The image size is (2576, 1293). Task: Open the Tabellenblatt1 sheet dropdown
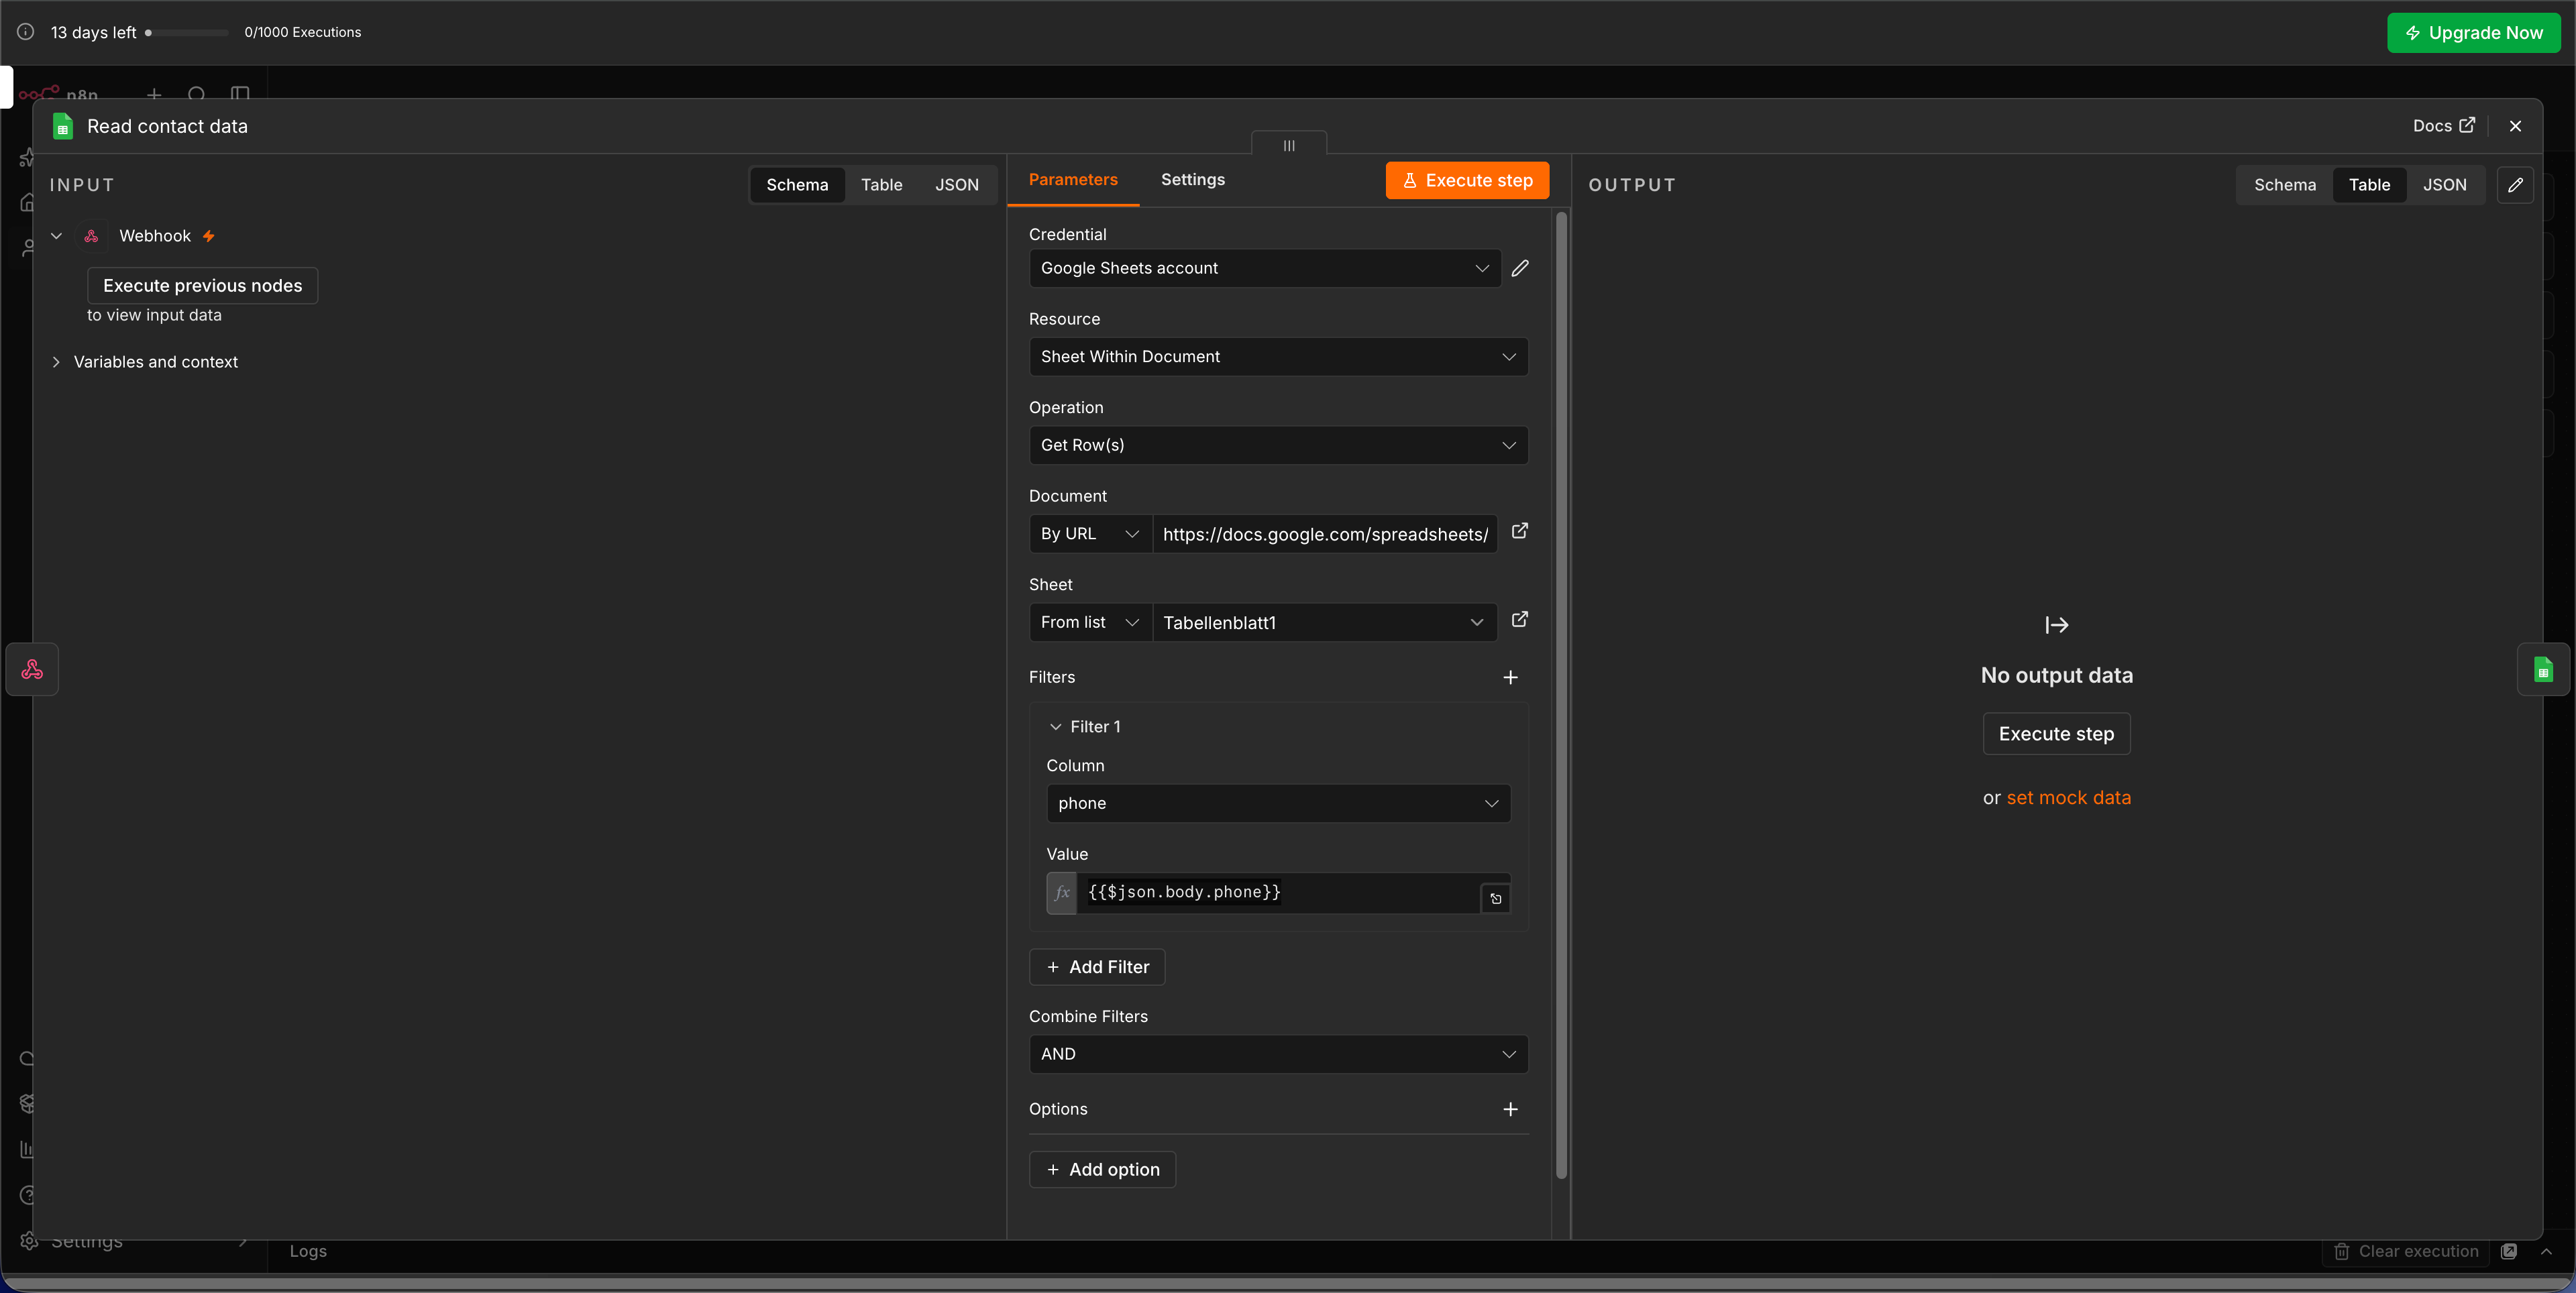(x=1324, y=622)
